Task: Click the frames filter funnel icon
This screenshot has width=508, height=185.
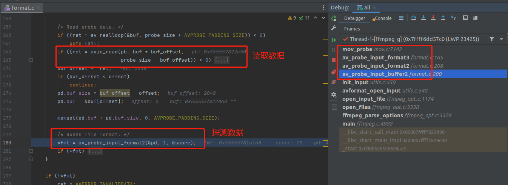Action: pos(491,39)
